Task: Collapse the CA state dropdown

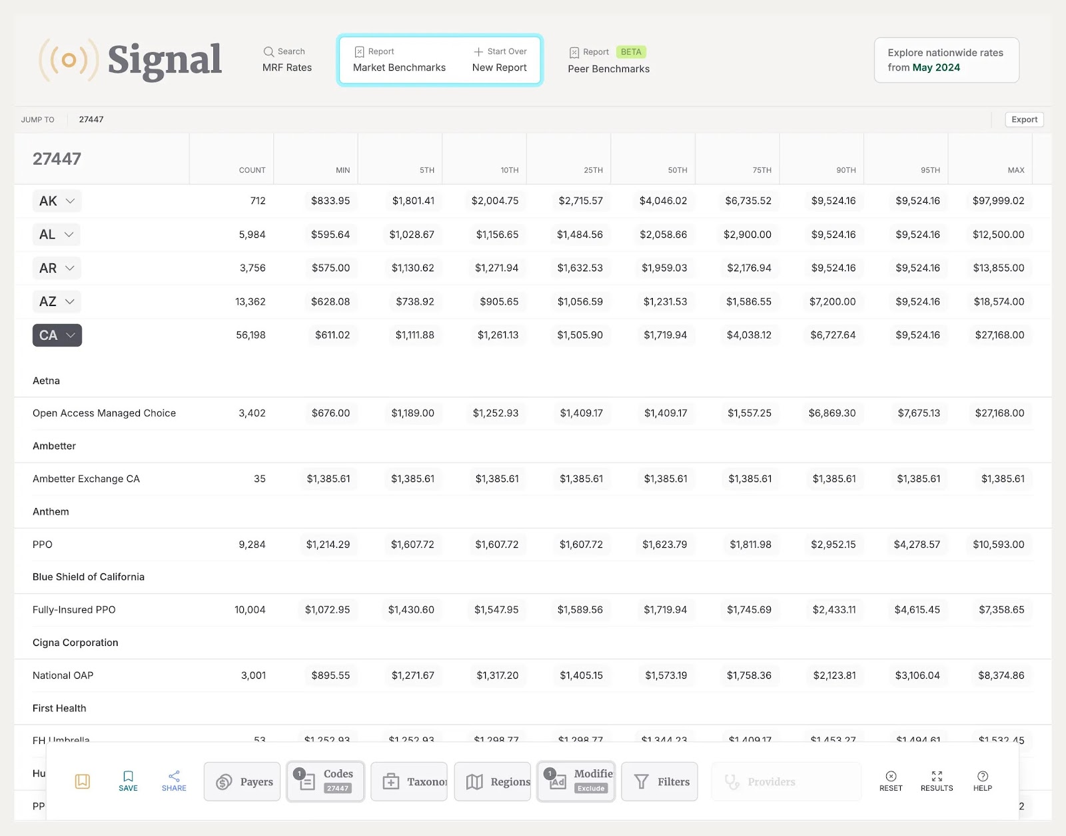Action: point(57,335)
